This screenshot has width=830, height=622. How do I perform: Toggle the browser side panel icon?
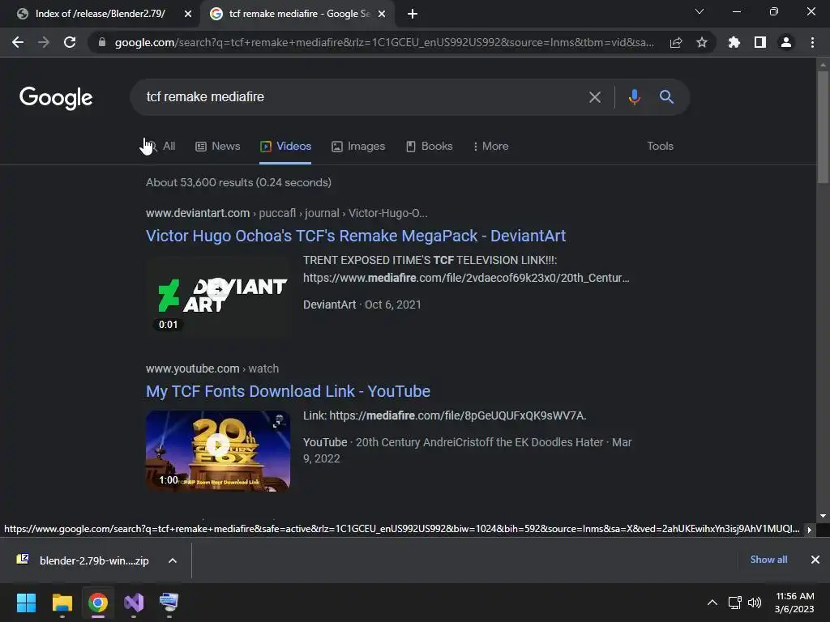[x=759, y=42]
